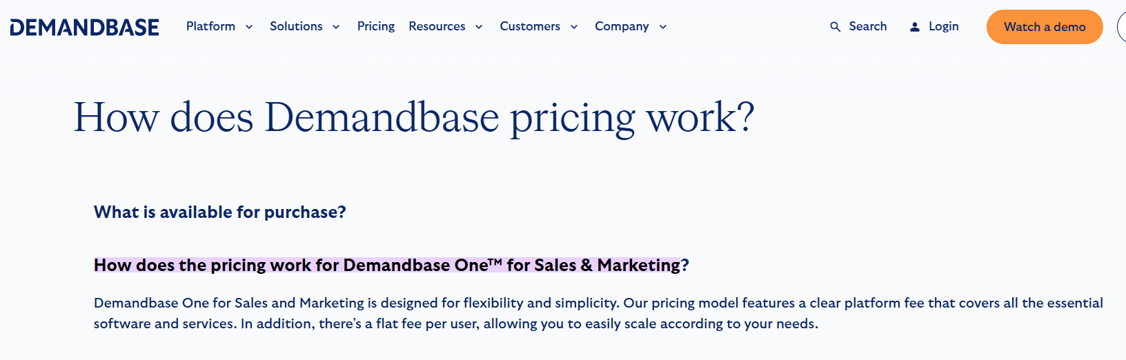1126x360 pixels.
Task: Go to the Pricing page
Action: pyautogui.click(x=376, y=26)
